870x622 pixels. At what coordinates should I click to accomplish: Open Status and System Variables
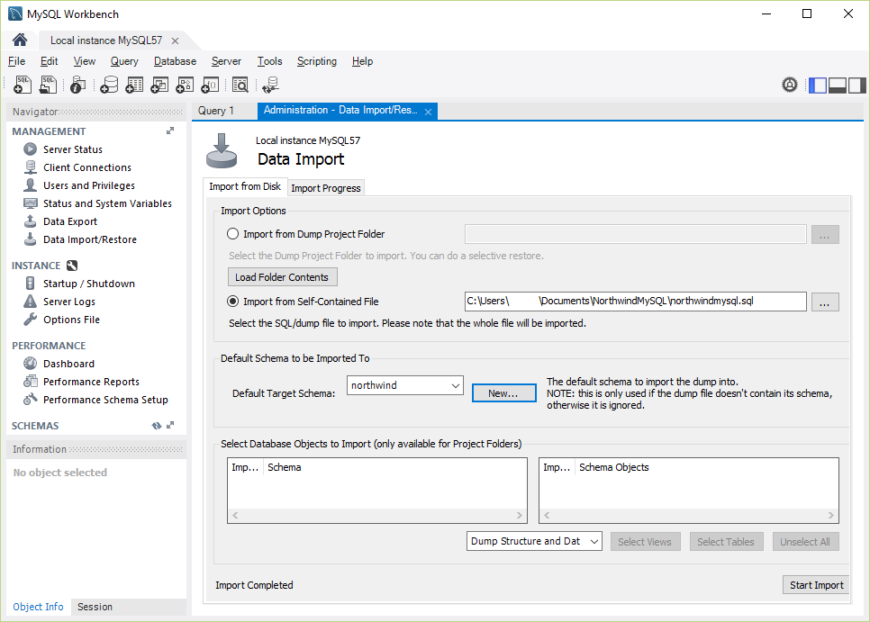(x=107, y=203)
